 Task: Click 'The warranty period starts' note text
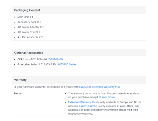(x=84, y=94)
